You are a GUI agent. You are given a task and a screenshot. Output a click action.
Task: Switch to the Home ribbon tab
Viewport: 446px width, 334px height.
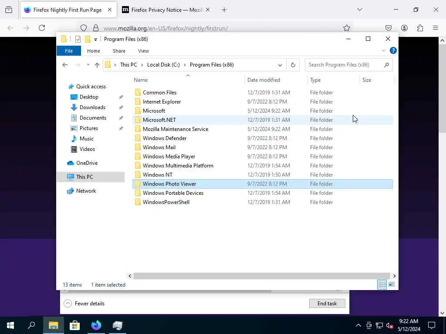click(94, 51)
